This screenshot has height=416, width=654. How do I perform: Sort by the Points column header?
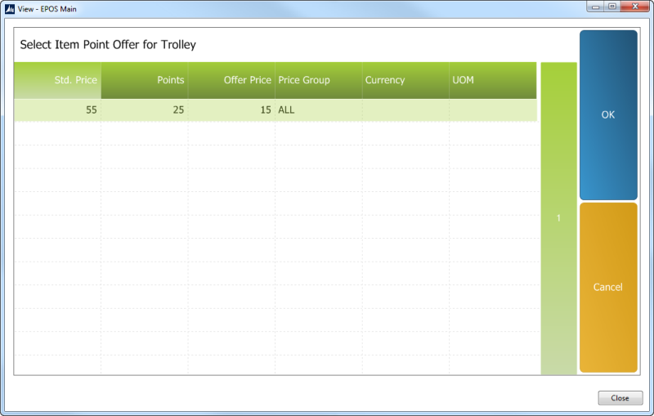[x=145, y=80]
